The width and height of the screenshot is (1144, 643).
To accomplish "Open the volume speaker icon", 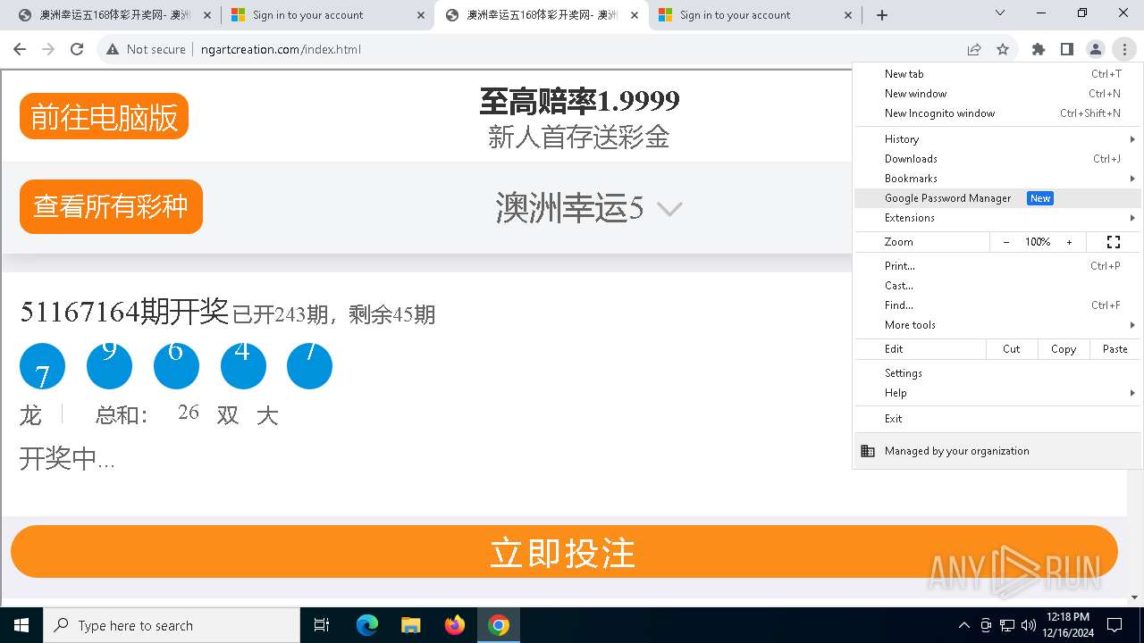I will 1029,625.
